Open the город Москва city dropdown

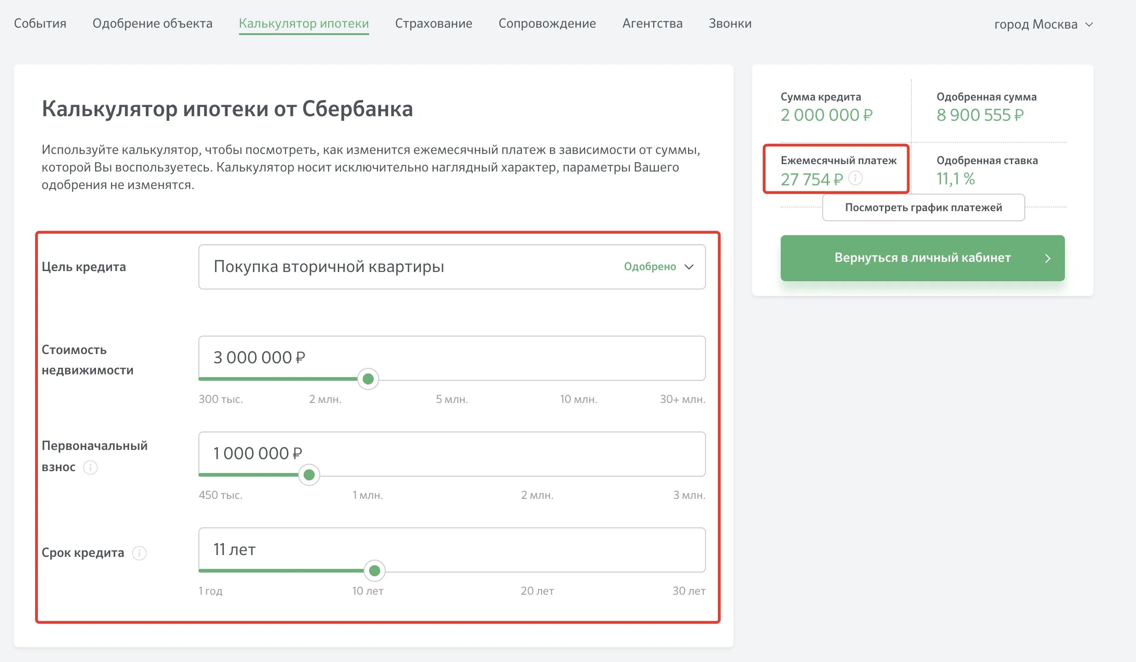coord(1044,24)
